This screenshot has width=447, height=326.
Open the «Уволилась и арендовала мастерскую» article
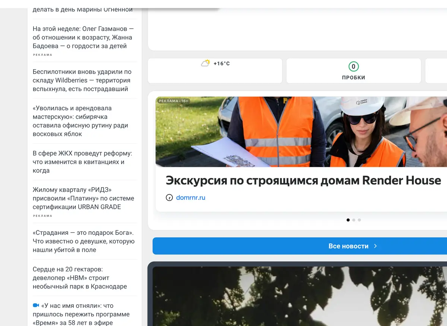(x=80, y=121)
